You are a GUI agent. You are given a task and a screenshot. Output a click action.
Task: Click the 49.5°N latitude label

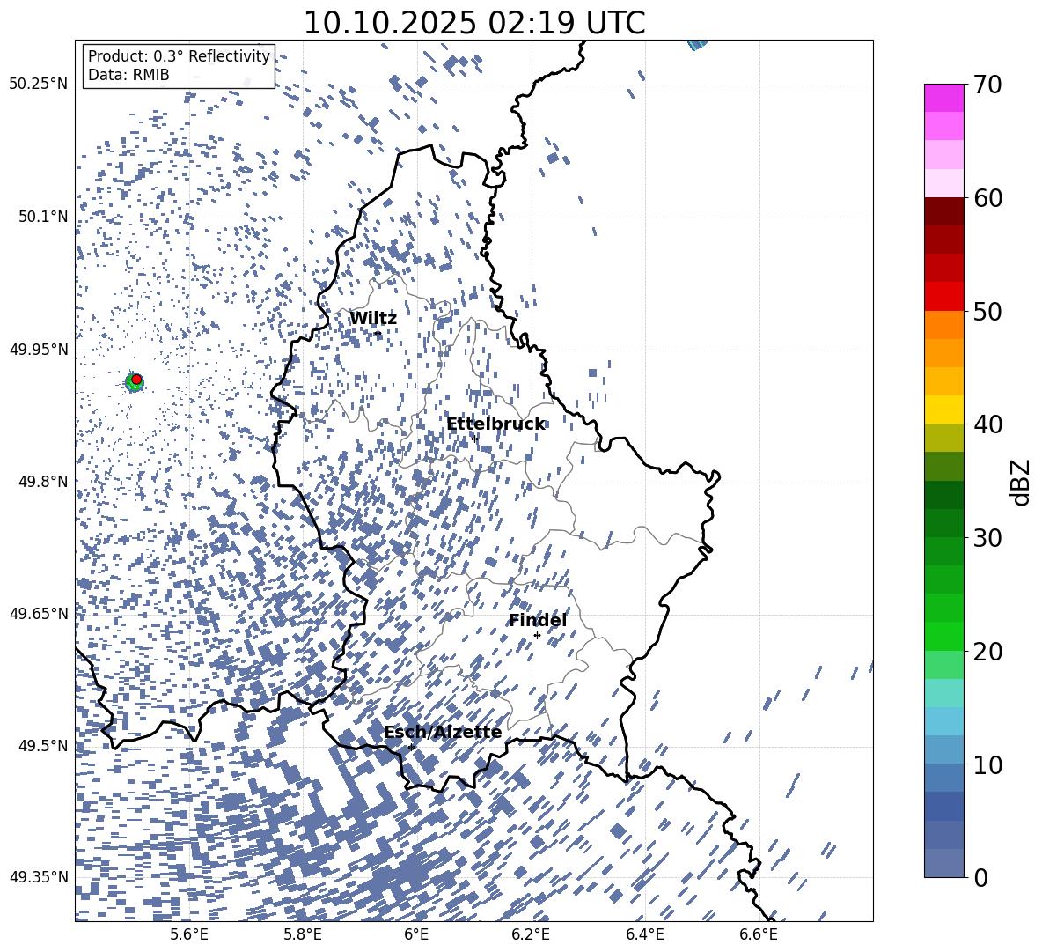click(42, 746)
